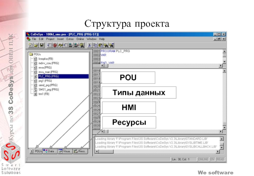Switch to the POUs tab

coord(36,151)
